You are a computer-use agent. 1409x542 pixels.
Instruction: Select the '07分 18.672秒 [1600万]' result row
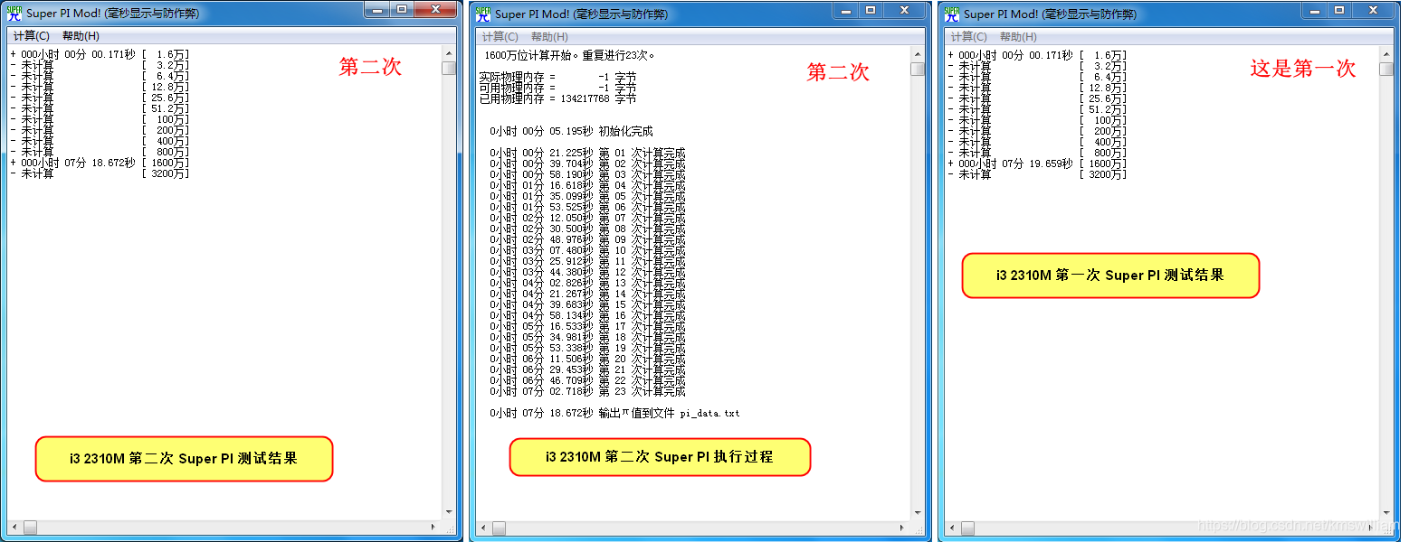pyautogui.click(x=100, y=164)
